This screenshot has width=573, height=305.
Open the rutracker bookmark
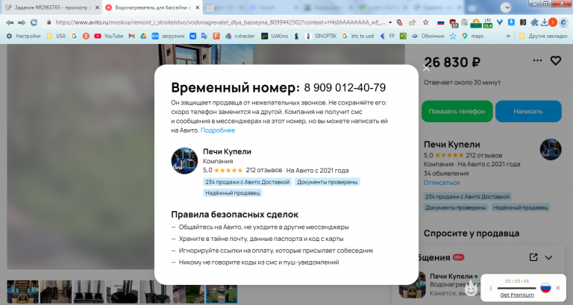pyautogui.click(x=239, y=36)
